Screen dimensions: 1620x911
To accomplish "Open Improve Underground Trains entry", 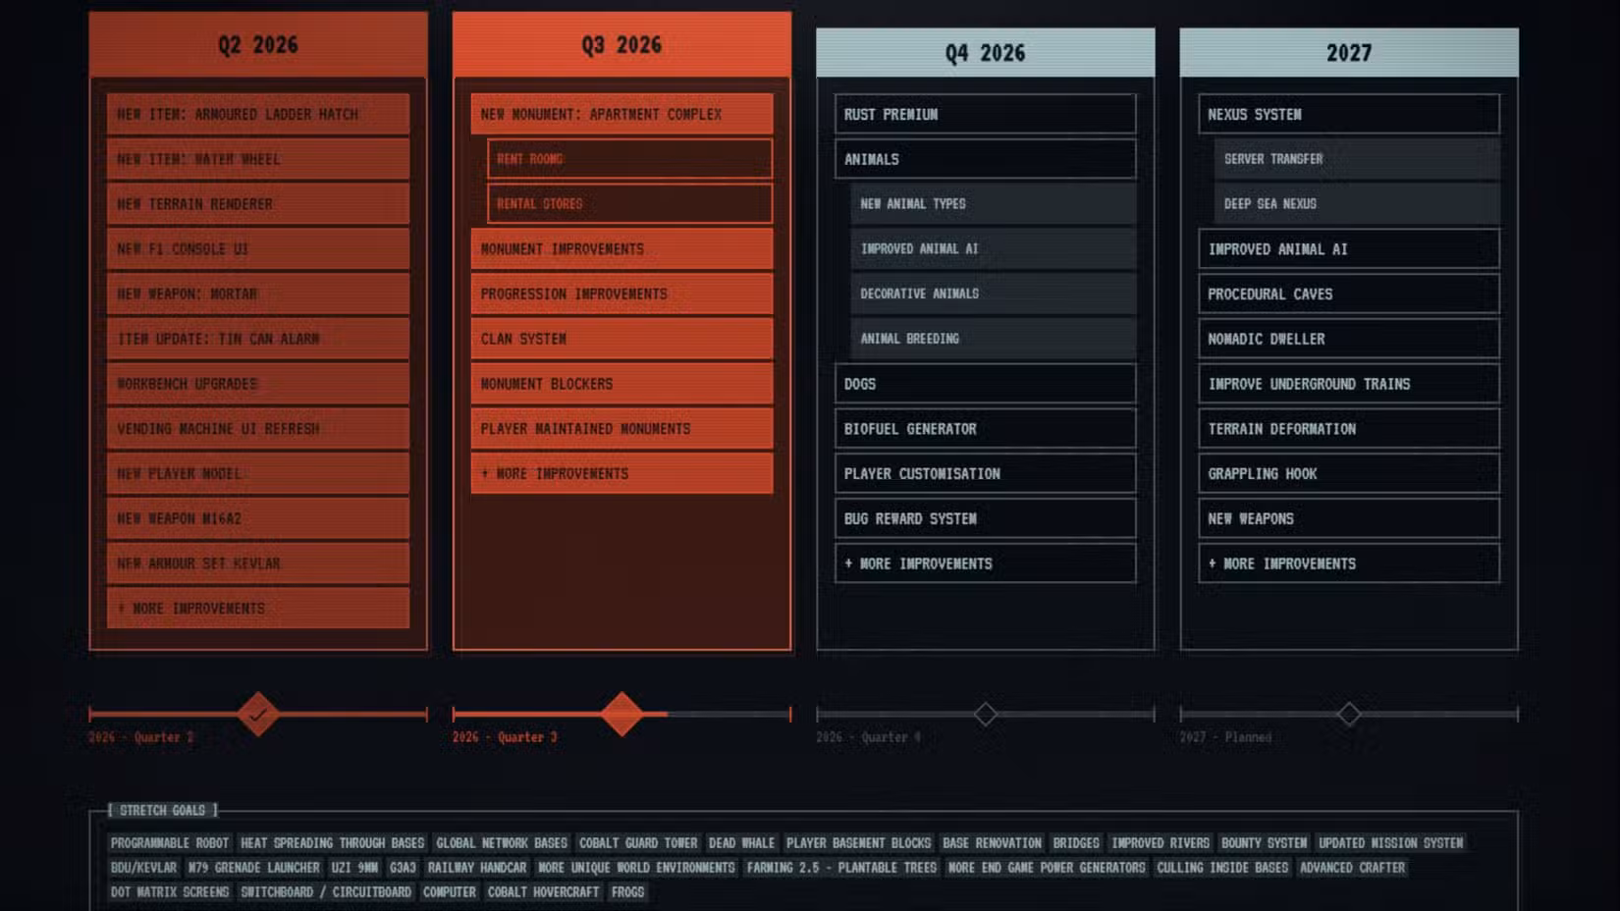I will [x=1349, y=384].
